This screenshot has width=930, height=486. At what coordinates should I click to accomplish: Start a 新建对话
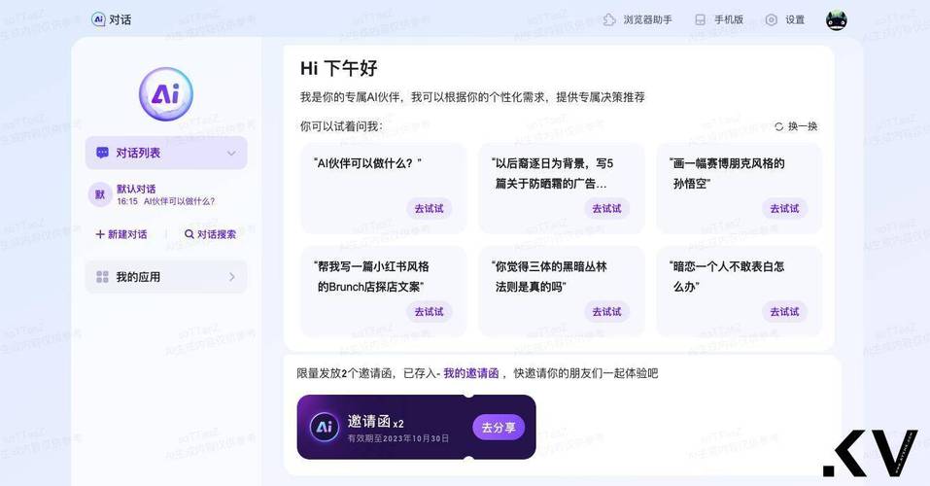[121, 234]
